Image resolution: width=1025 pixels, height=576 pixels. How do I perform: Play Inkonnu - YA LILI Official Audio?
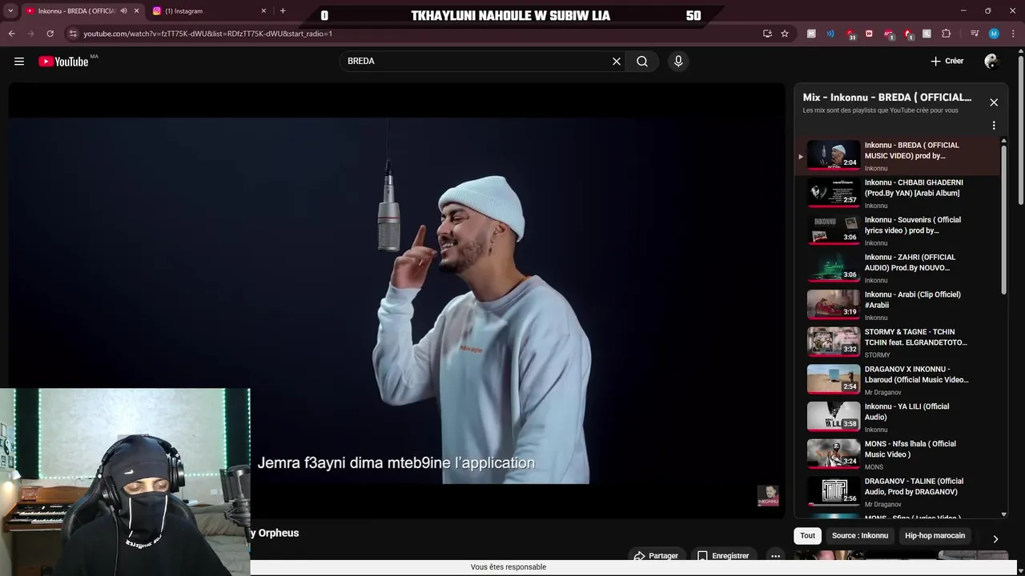(x=898, y=417)
